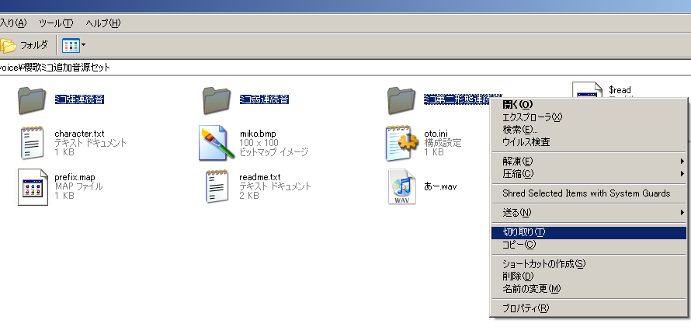Choose 検索(E)... in context menu

(589, 130)
